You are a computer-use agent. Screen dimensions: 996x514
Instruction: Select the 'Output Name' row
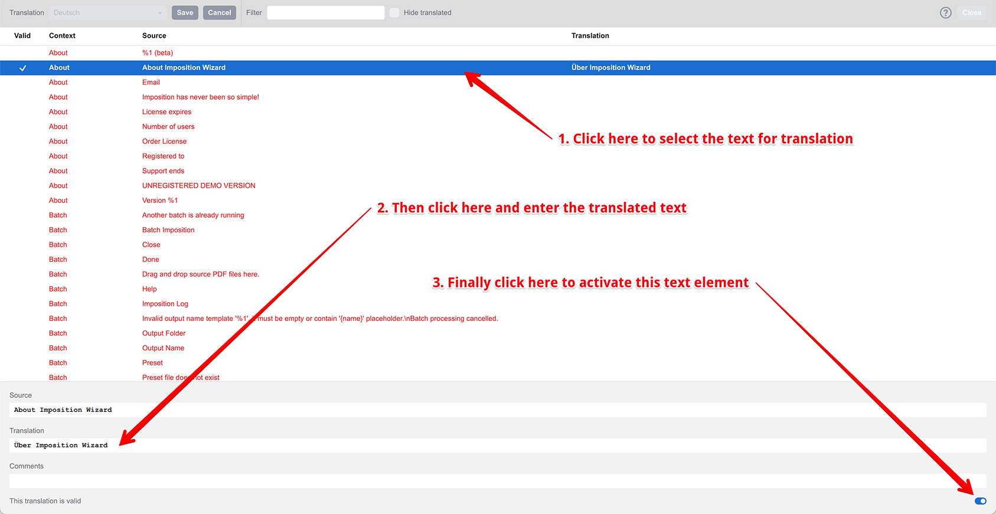[x=498, y=348]
